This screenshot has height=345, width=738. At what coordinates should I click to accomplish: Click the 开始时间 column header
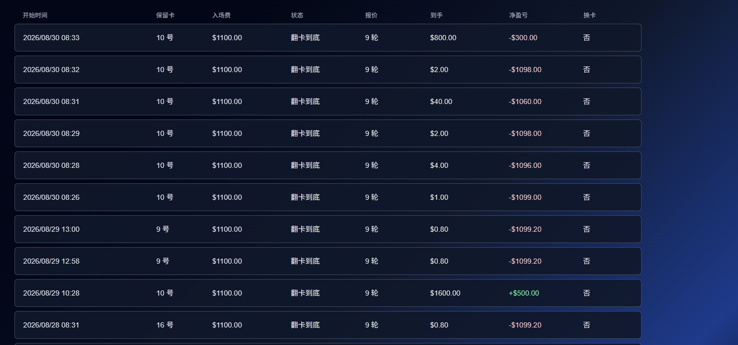35,15
